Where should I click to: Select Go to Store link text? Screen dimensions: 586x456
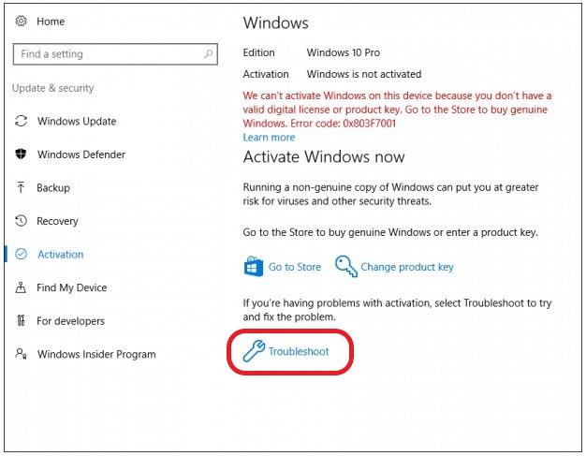coord(295,267)
